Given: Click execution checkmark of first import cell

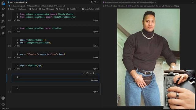Looking at the screenshot, I should coord(15,20).
